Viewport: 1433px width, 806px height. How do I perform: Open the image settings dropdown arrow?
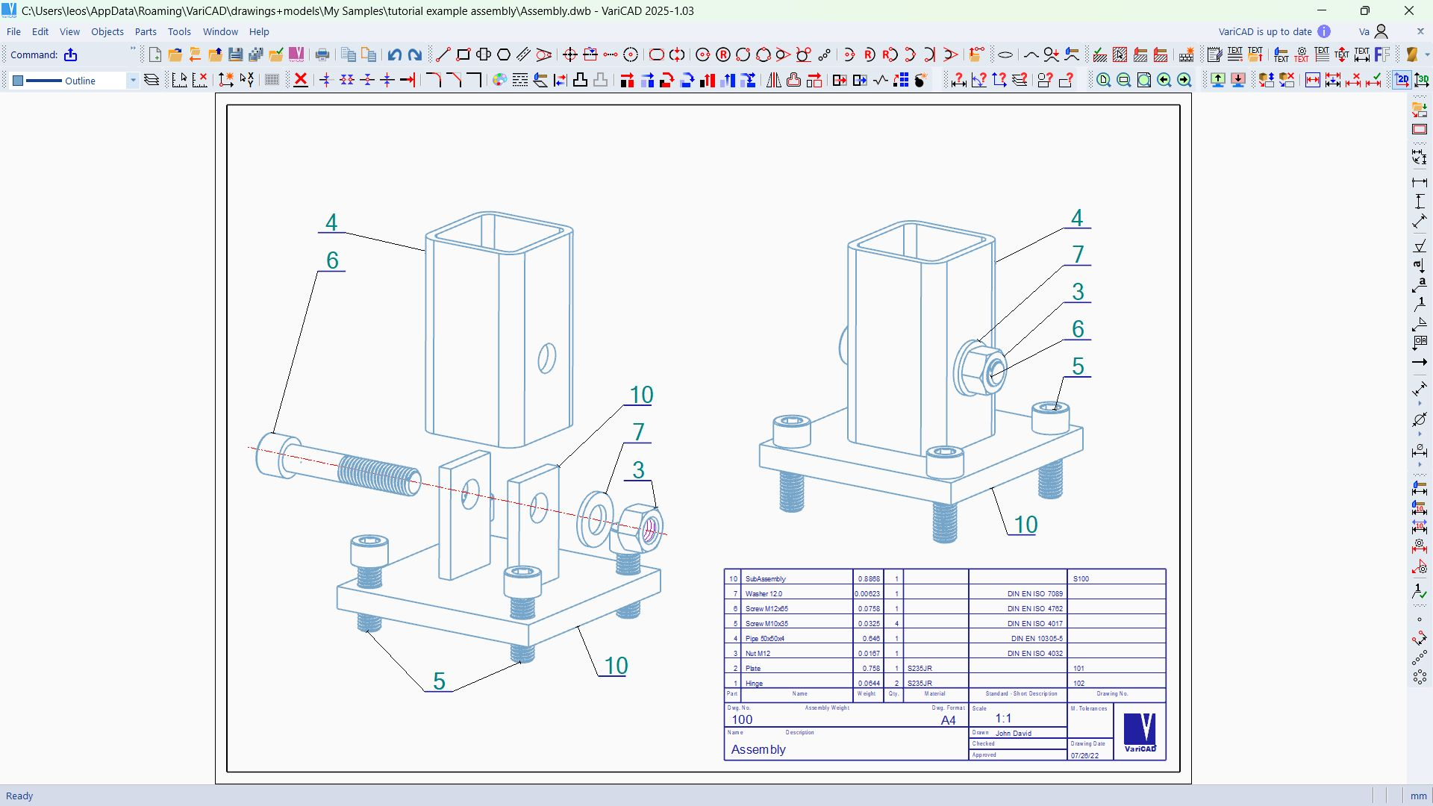point(1428,54)
